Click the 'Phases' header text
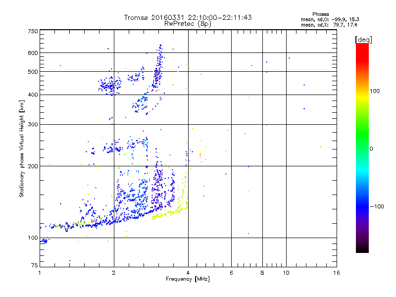 [320, 14]
